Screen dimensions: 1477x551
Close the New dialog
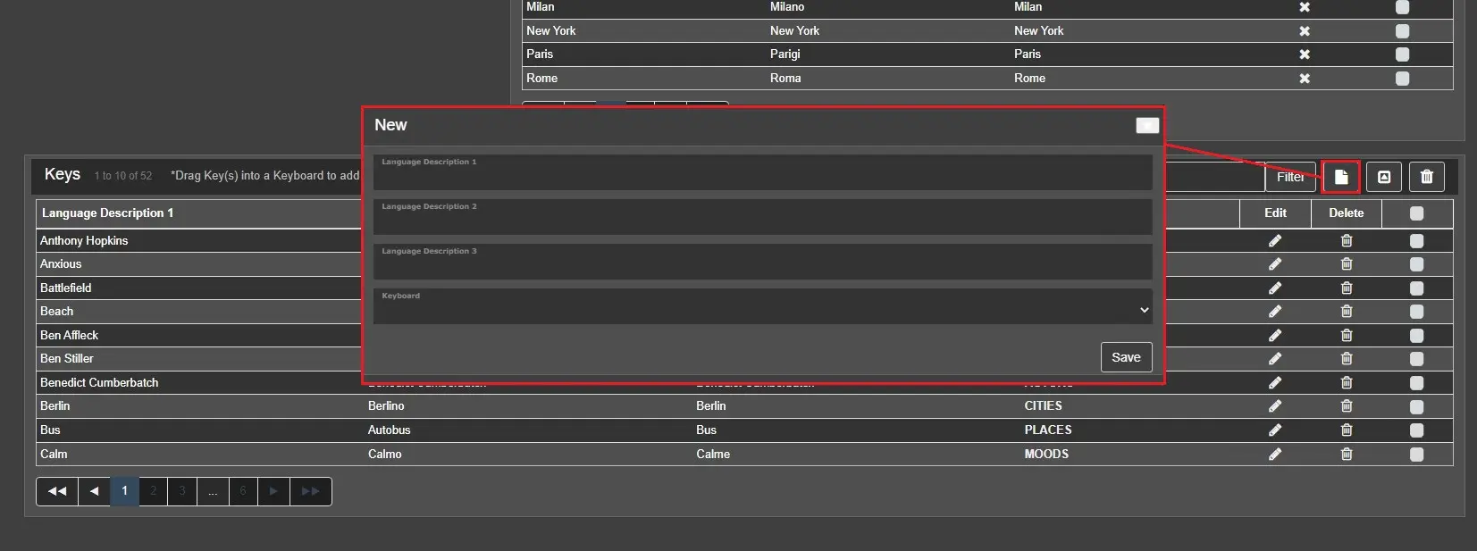point(1147,126)
